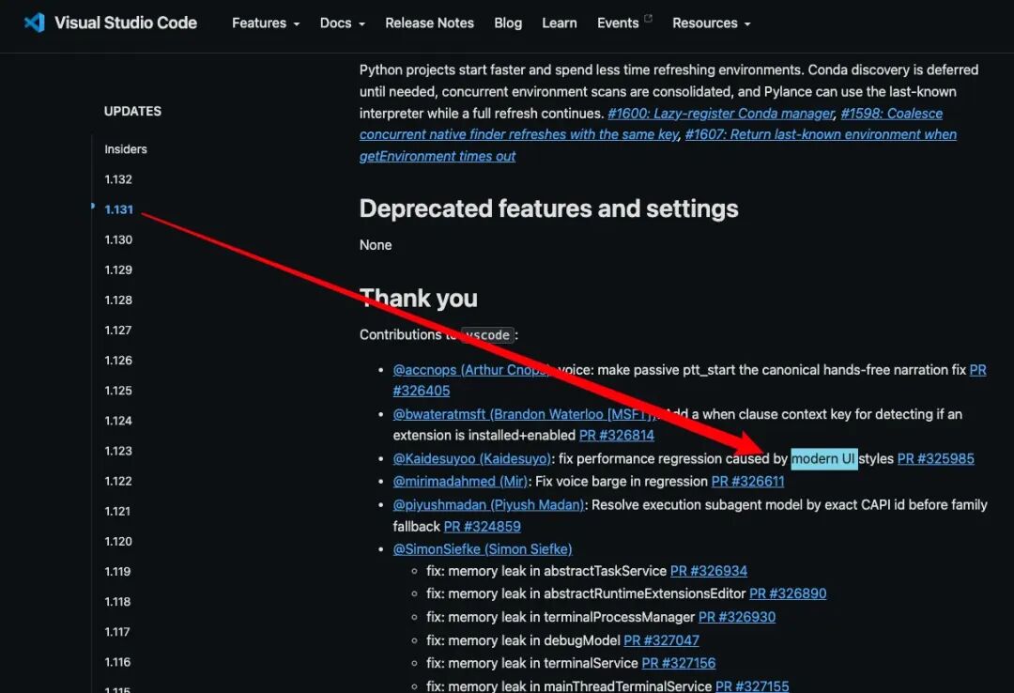
Task: Open version 1.125 release notes
Action: point(118,391)
